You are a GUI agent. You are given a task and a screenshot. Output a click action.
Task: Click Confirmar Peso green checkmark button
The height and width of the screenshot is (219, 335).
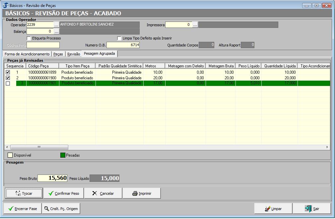coord(63,193)
